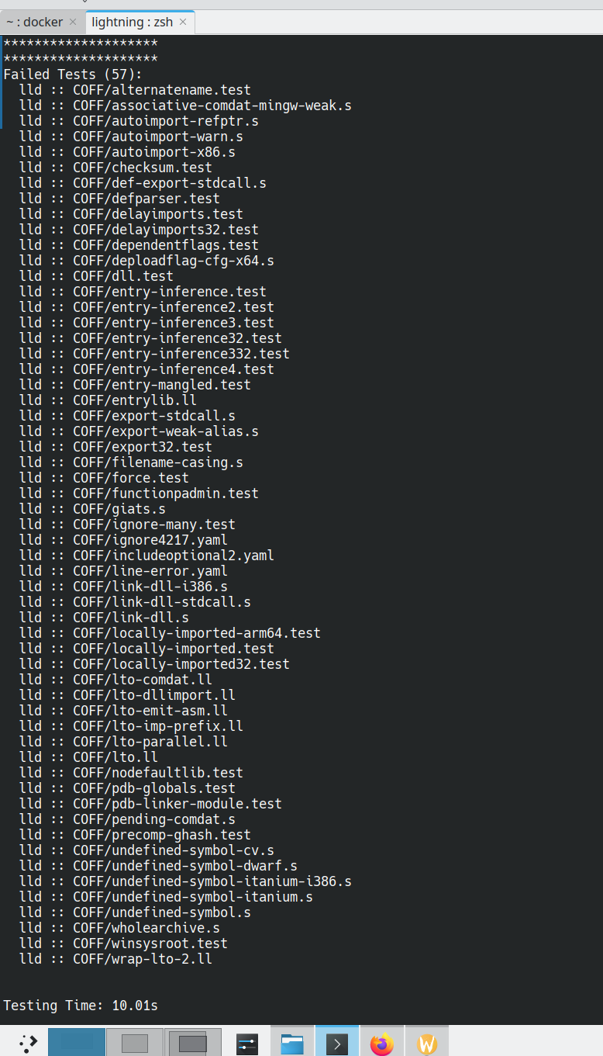Open Firefox from the taskbar
The image size is (603, 1056).
pos(381,1042)
